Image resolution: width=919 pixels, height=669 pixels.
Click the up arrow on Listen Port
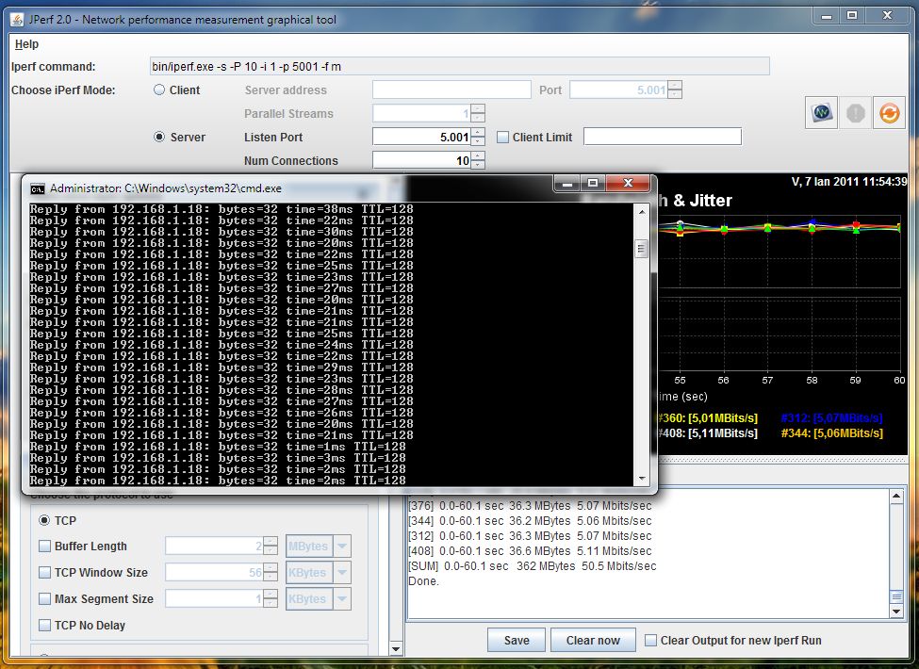point(478,132)
